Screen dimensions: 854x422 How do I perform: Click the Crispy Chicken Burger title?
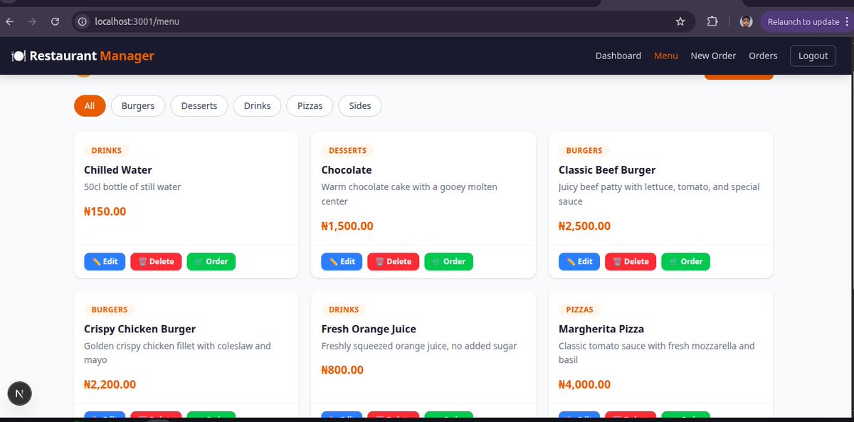(139, 329)
